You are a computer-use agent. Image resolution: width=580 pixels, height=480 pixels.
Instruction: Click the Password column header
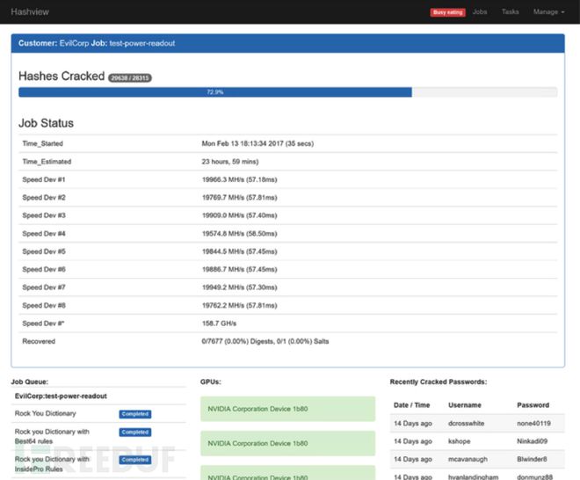pos(533,405)
